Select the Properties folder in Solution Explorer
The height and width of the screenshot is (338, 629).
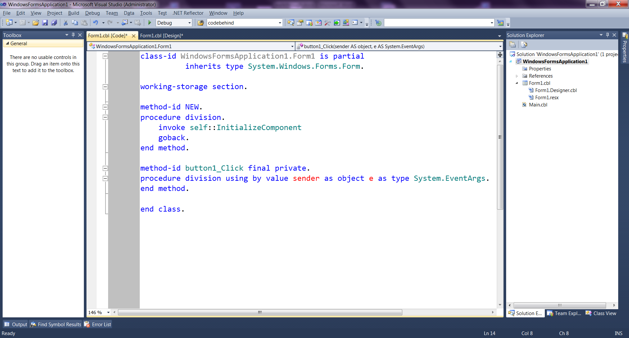(540, 69)
